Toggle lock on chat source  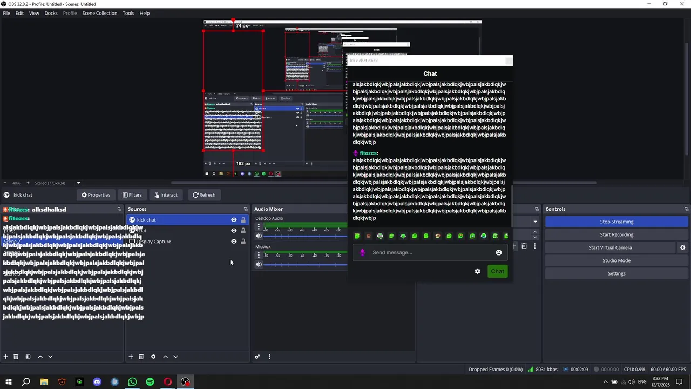tap(243, 231)
